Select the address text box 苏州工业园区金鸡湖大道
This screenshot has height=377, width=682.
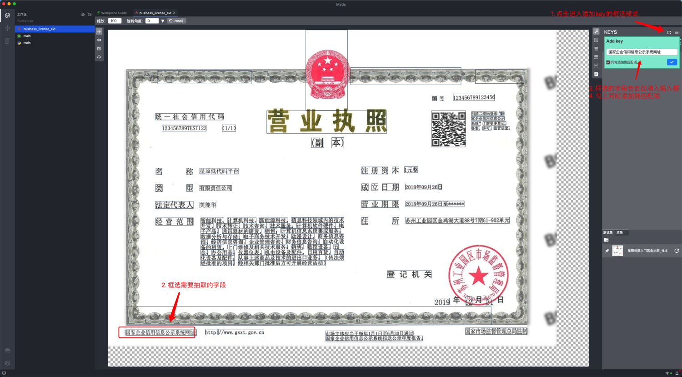click(x=457, y=220)
